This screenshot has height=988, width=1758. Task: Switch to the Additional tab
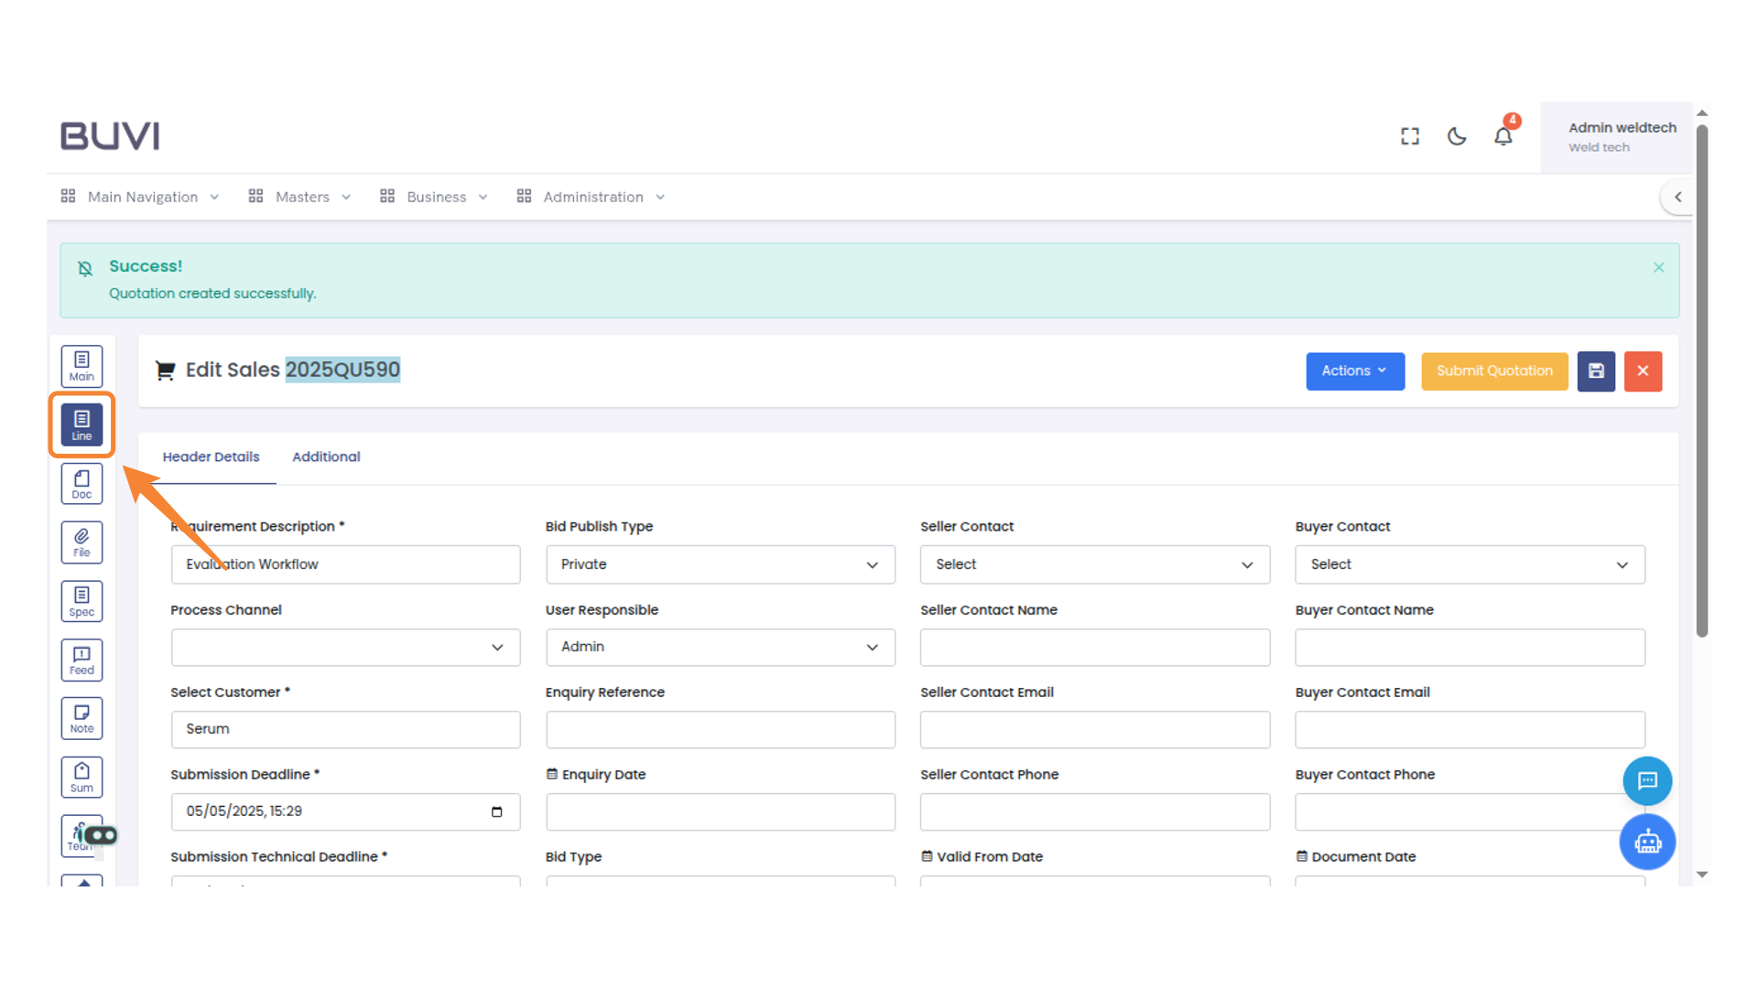click(326, 456)
